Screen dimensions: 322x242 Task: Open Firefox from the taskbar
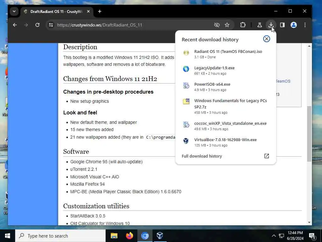tap(129, 236)
